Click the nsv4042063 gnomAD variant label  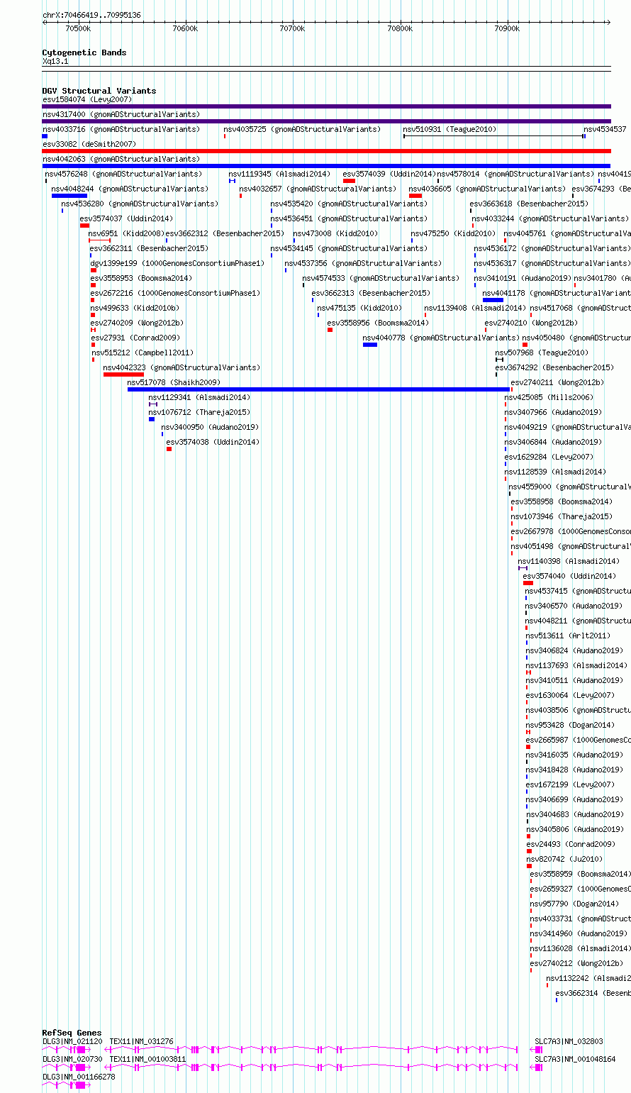pos(121,159)
